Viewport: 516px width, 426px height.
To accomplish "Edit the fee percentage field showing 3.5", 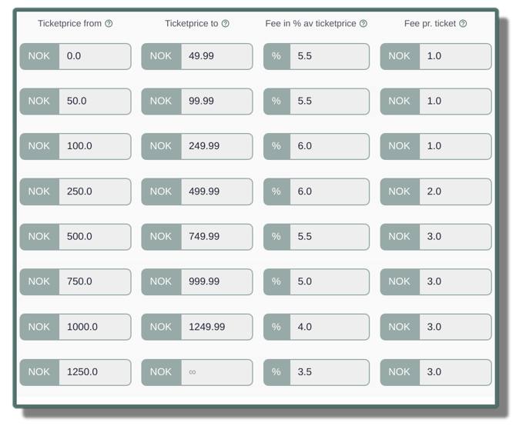I will tap(331, 371).
